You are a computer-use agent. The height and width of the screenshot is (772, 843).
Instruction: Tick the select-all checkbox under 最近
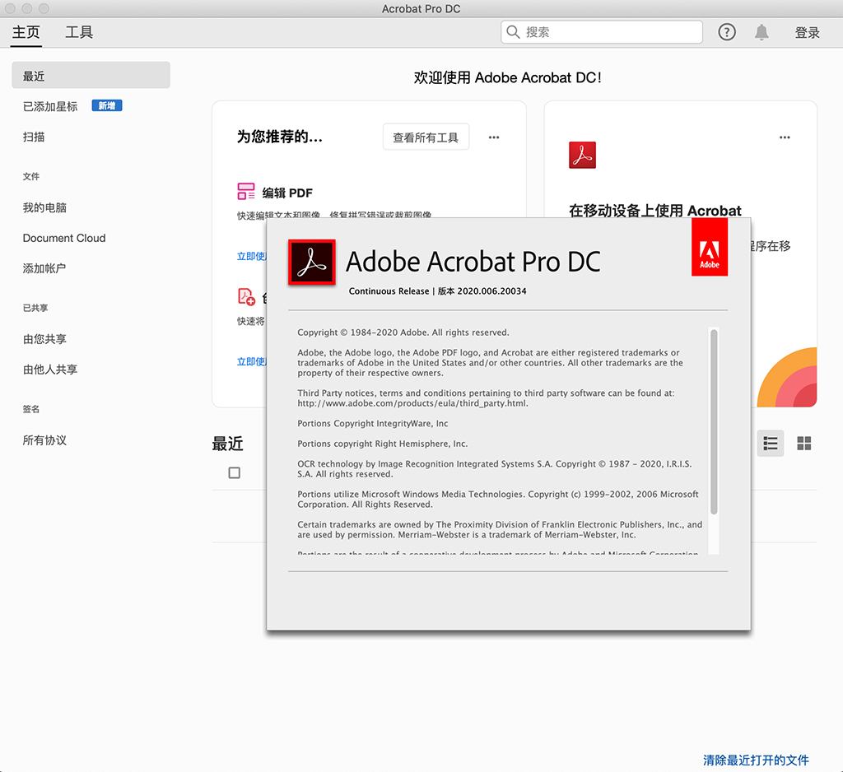(x=235, y=472)
